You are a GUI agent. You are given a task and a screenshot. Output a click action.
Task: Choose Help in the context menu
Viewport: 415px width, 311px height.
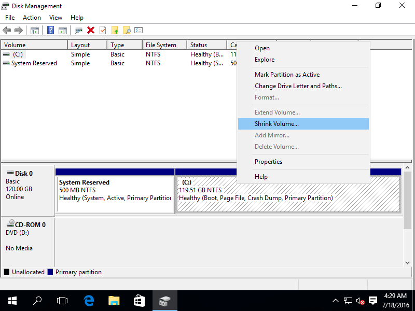(x=303, y=177)
